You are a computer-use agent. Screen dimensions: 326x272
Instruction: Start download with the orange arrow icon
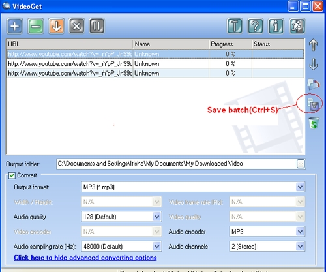[x=56, y=26]
